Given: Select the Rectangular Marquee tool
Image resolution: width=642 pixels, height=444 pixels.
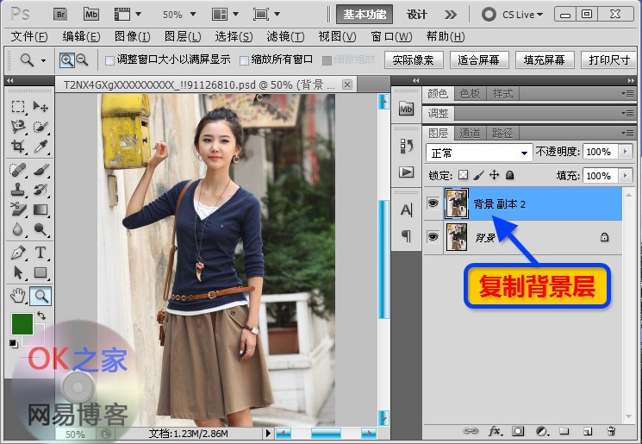Looking at the screenshot, I should coord(18,107).
